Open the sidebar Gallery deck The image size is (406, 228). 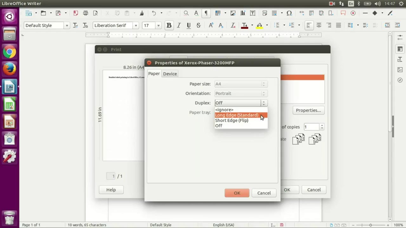(x=400, y=70)
